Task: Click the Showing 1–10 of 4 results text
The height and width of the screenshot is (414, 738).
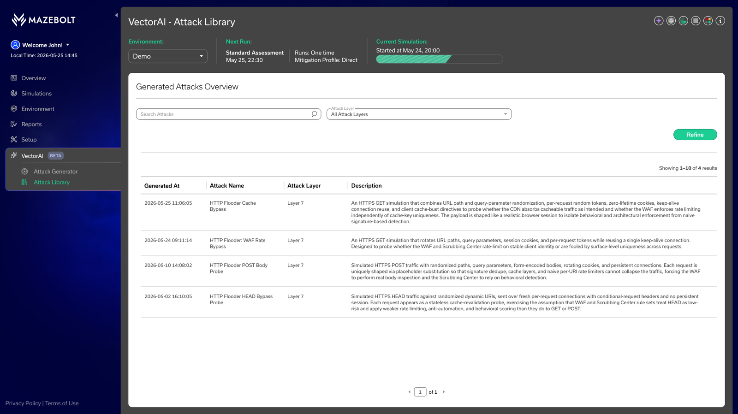Action: click(x=688, y=168)
